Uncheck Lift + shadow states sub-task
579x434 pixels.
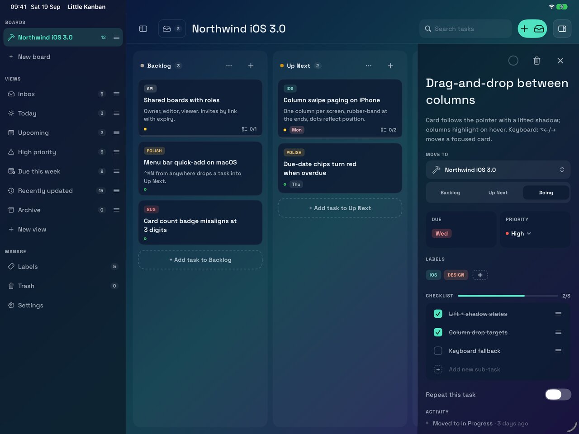click(x=438, y=314)
